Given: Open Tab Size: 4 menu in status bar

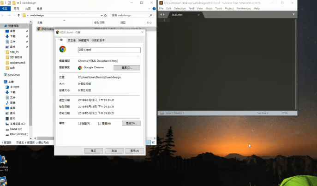Looking at the screenshot, I should coord(263,113).
